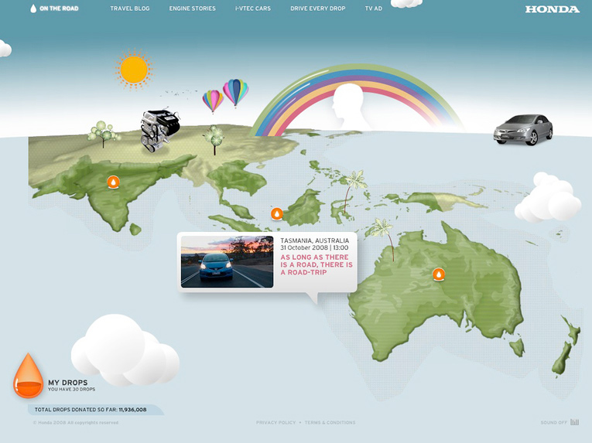592x443 pixels.
Task: Open the Travel Blog menu item
Action: pos(128,9)
